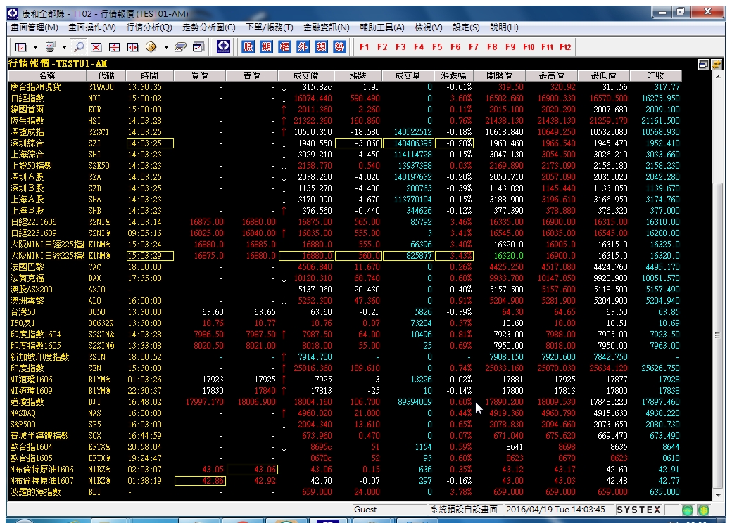
Task: Open the 行情分析(Q) menu
Action: 149,27
